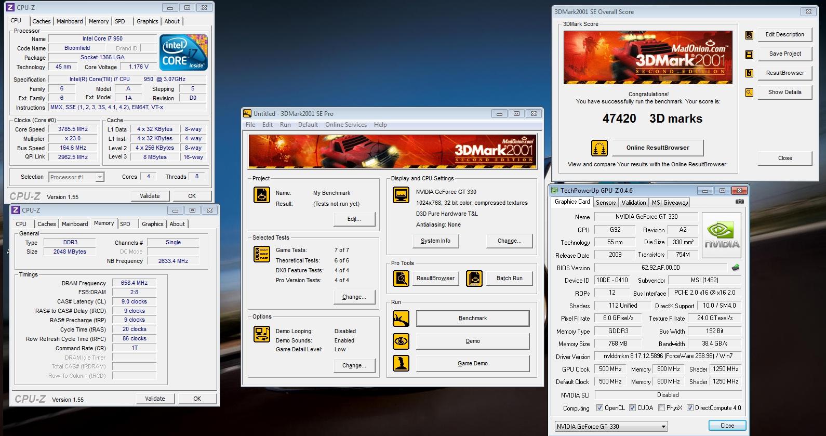This screenshot has width=826, height=436.
Task: Open the File menu in 3DMark2001
Action: click(250, 125)
